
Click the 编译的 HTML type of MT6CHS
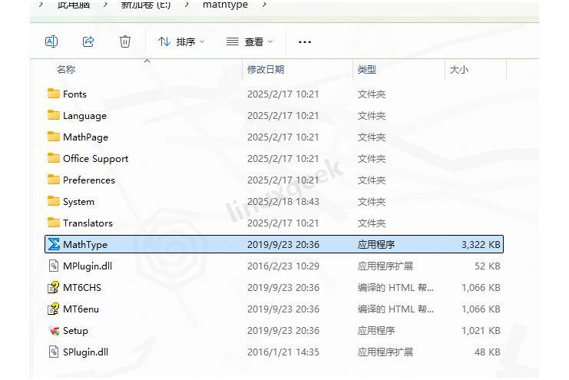point(395,287)
